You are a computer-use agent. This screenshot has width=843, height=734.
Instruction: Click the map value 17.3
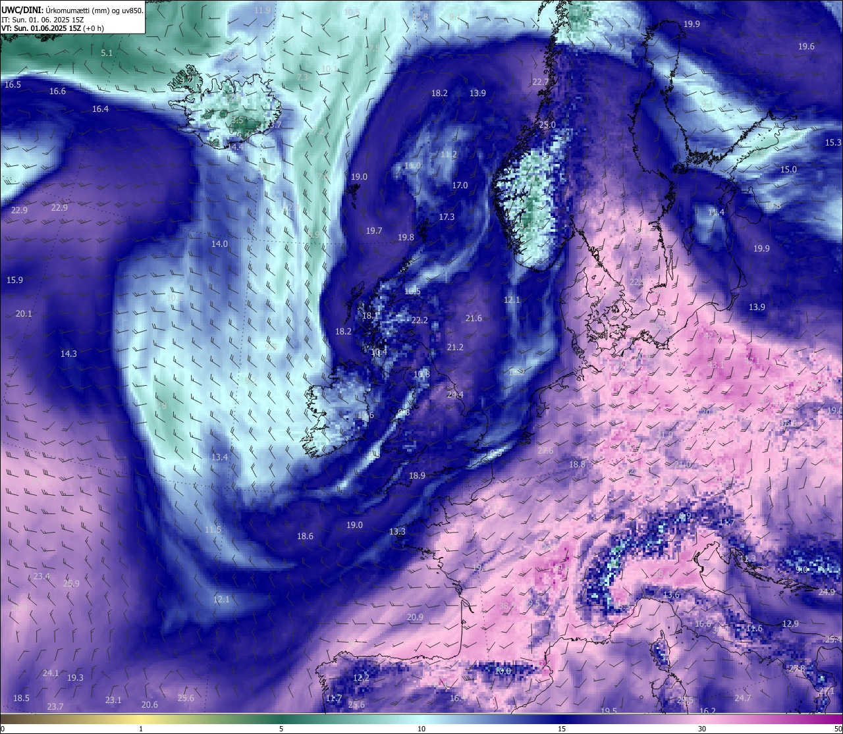point(447,217)
